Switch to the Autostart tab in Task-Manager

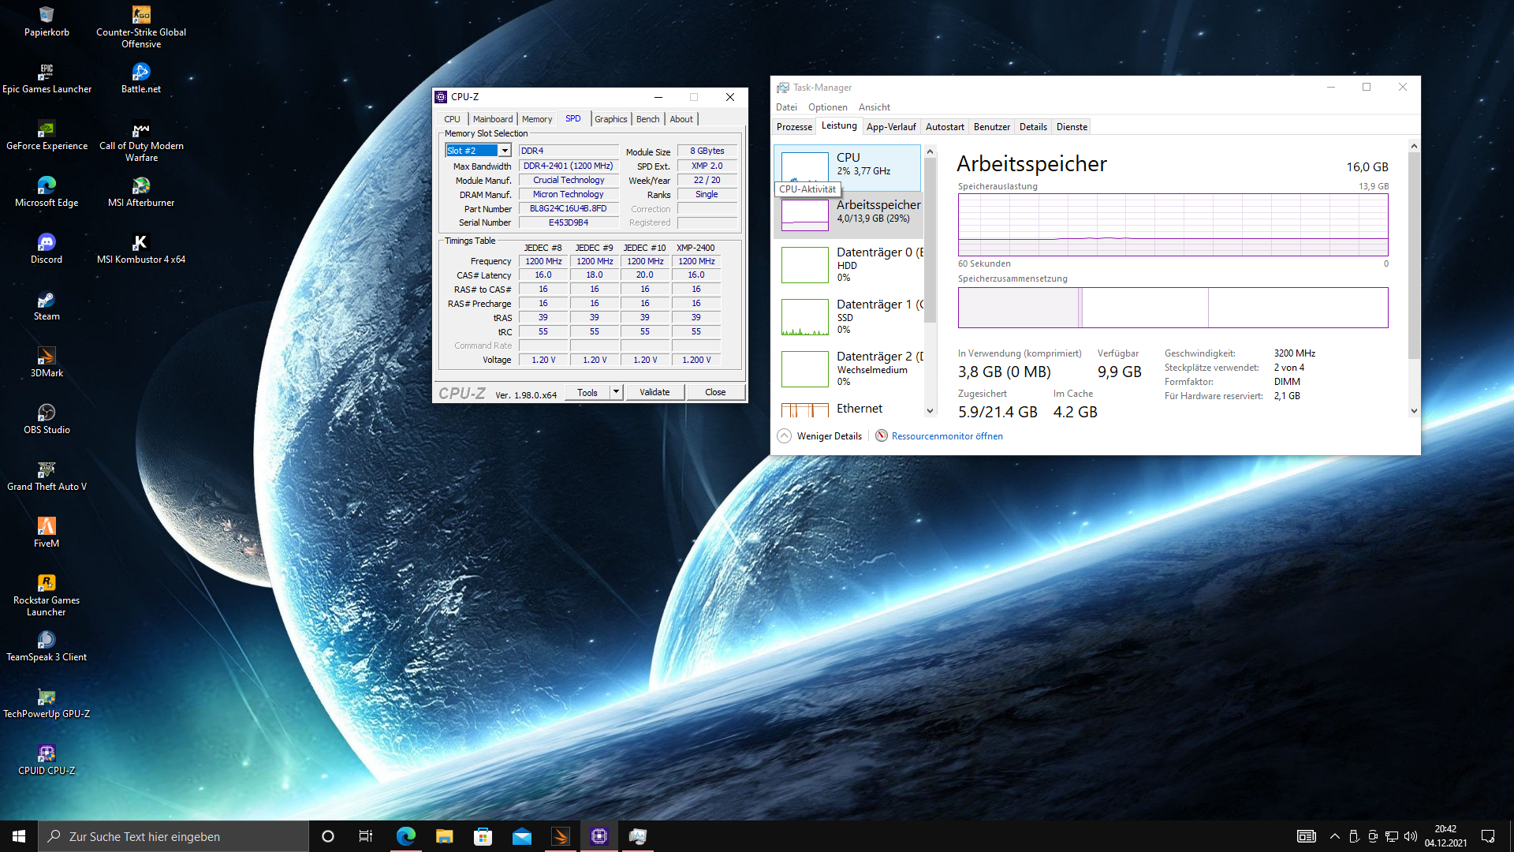[x=944, y=127]
